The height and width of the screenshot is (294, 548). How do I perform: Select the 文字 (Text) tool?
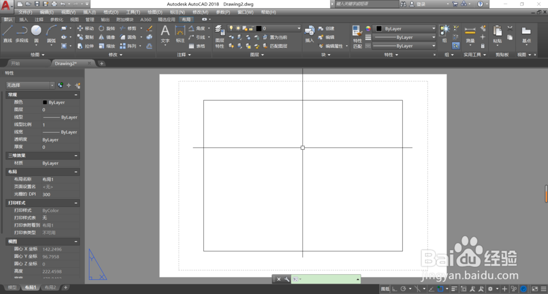coord(165,35)
